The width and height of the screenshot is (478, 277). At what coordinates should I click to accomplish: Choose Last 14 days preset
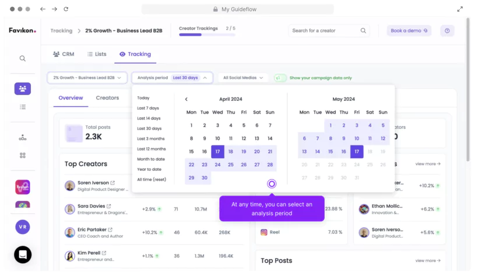149,118
